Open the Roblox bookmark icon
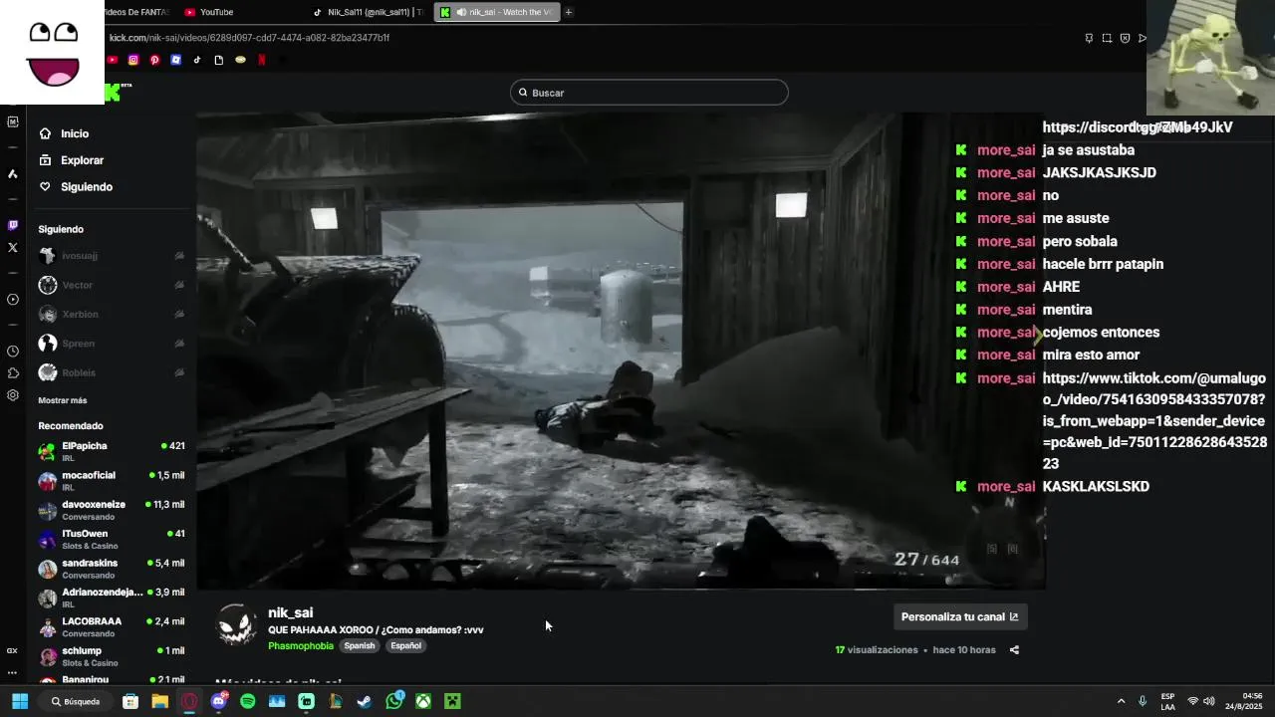Viewport: 1275px width, 717px height. click(176, 60)
